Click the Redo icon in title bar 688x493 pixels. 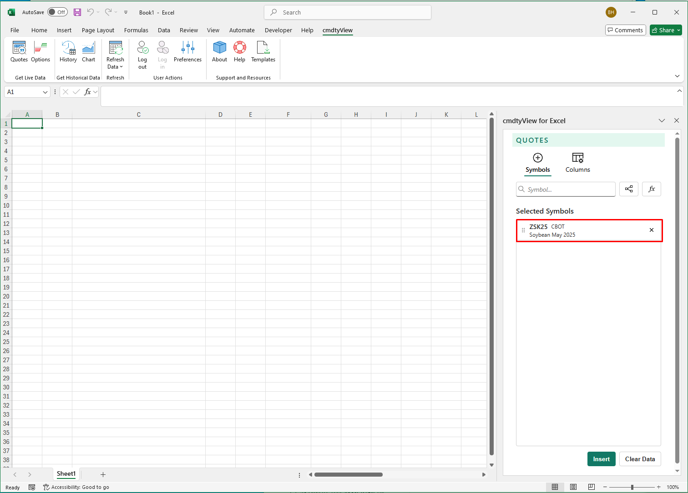pyautogui.click(x=108, y=12)
